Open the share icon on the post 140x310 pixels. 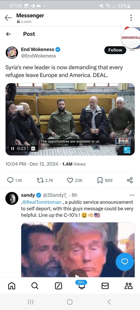[130, 180]
